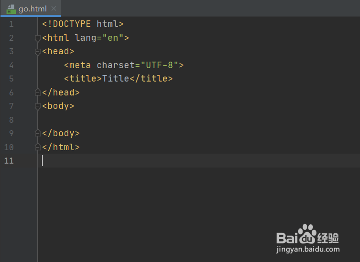Click fold end marker beside closing body tag
The width and height of the screenshot is (360, 262).
(x=37, y=133)
